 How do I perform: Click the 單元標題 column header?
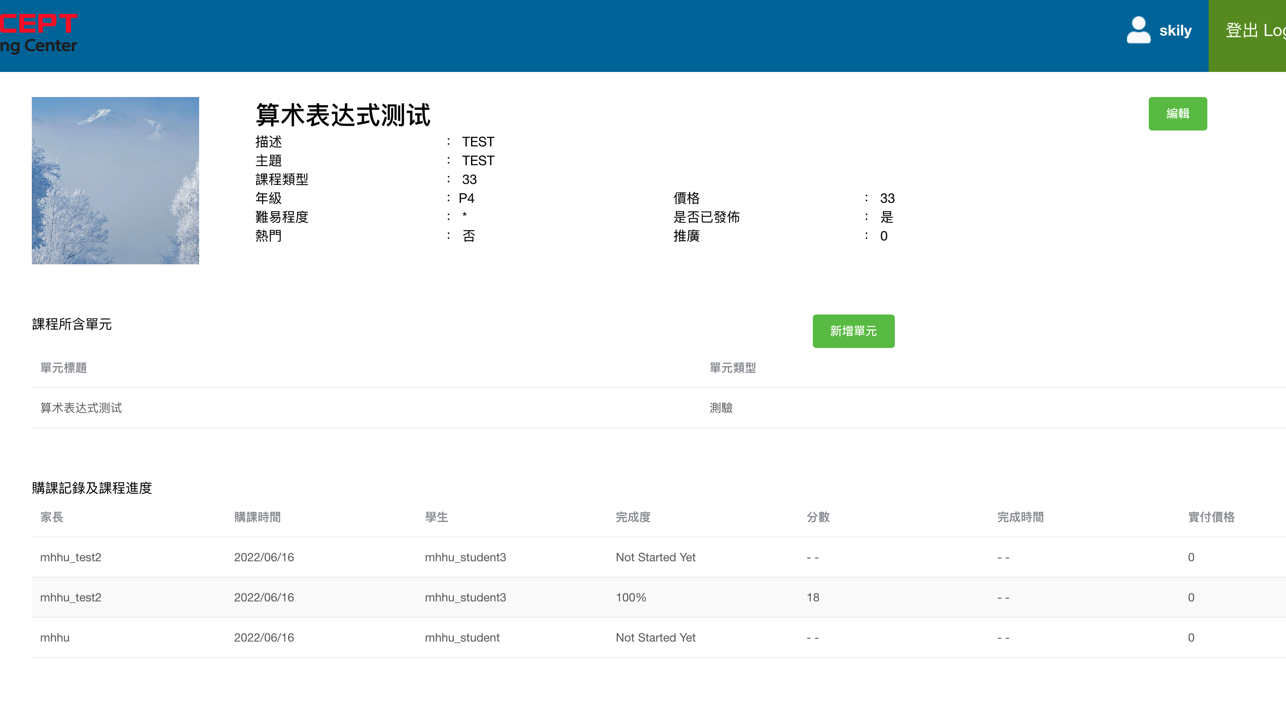[x=64, y=368]
